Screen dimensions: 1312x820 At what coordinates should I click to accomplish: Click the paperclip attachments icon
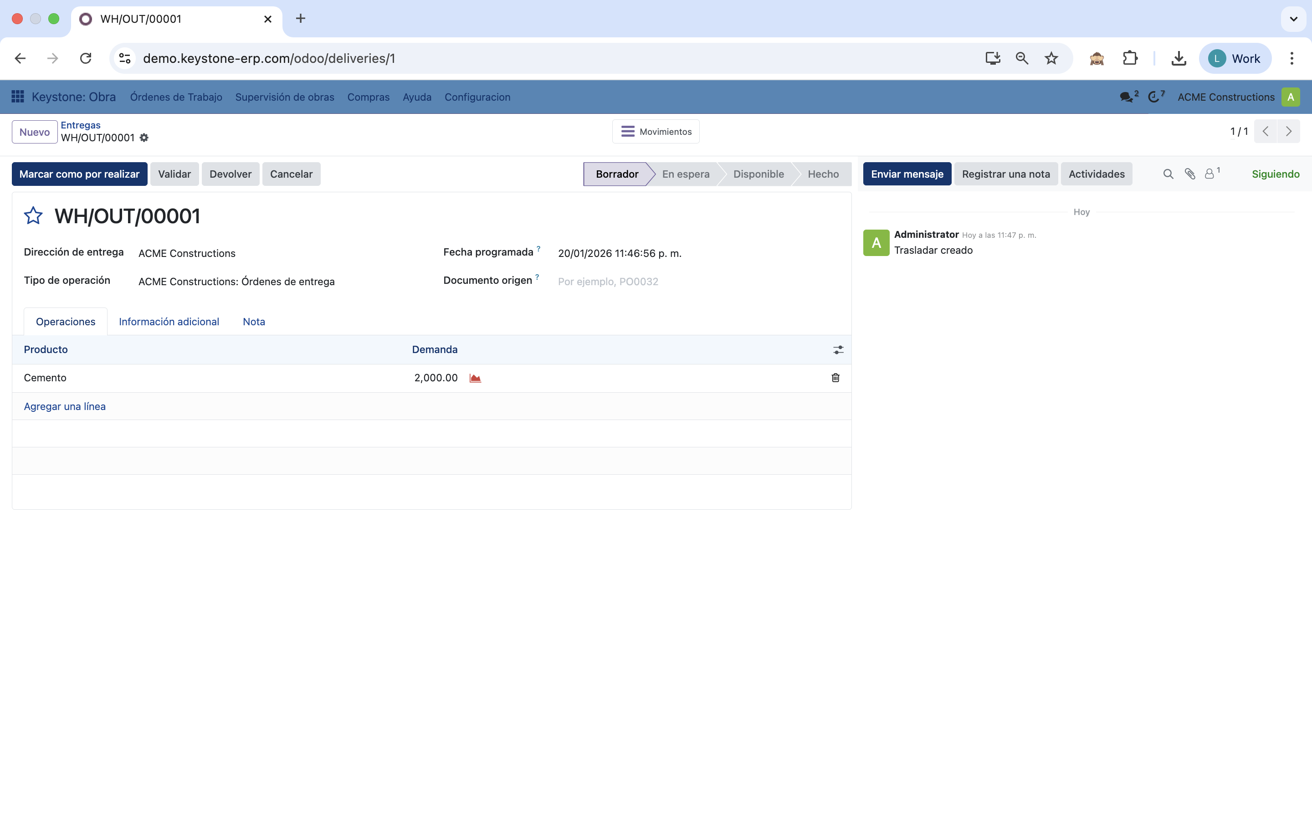pos(1189,174)
